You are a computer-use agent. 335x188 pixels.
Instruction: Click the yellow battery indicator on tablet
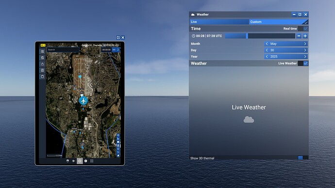43,45
